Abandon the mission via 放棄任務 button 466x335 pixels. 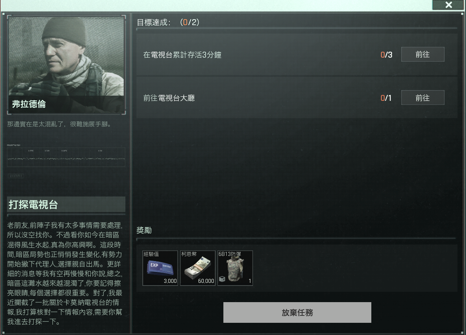(x=297, y=312)
